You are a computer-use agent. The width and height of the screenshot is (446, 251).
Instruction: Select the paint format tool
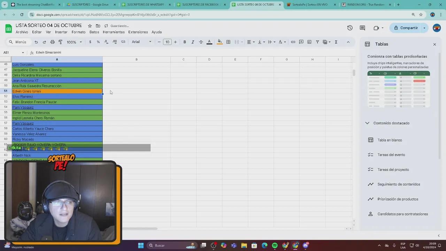[60, 42]
